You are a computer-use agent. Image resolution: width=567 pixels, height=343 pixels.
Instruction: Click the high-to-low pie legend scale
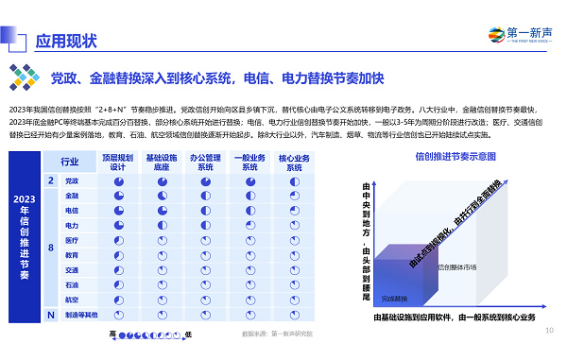click(150, 335)
